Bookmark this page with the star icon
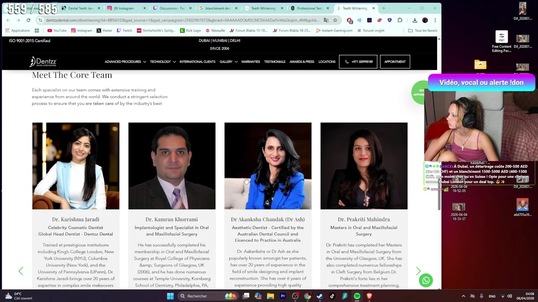 click(x=335, y=20)
